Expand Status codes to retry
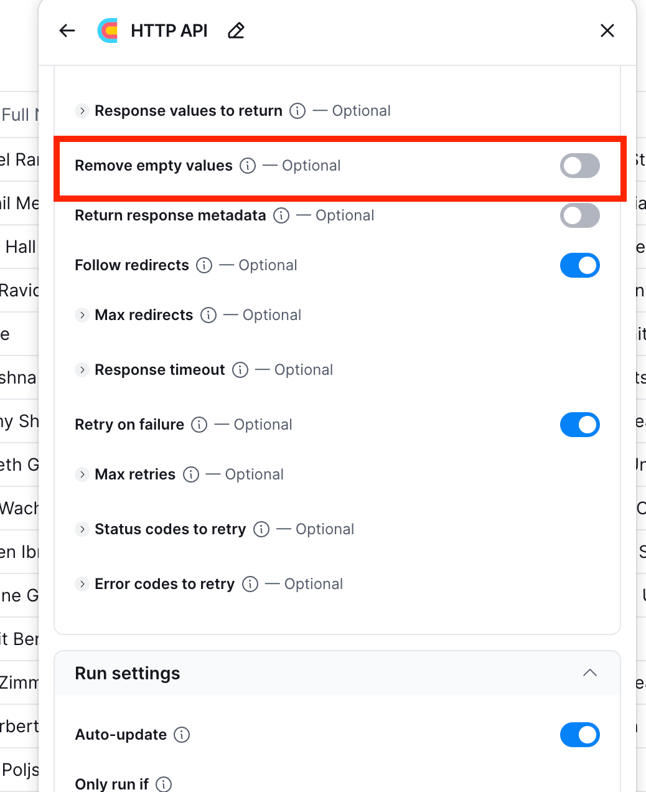646x792 pixels. (x=82, y=529)
